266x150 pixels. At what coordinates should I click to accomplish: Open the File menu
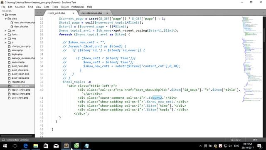point(3,7)
